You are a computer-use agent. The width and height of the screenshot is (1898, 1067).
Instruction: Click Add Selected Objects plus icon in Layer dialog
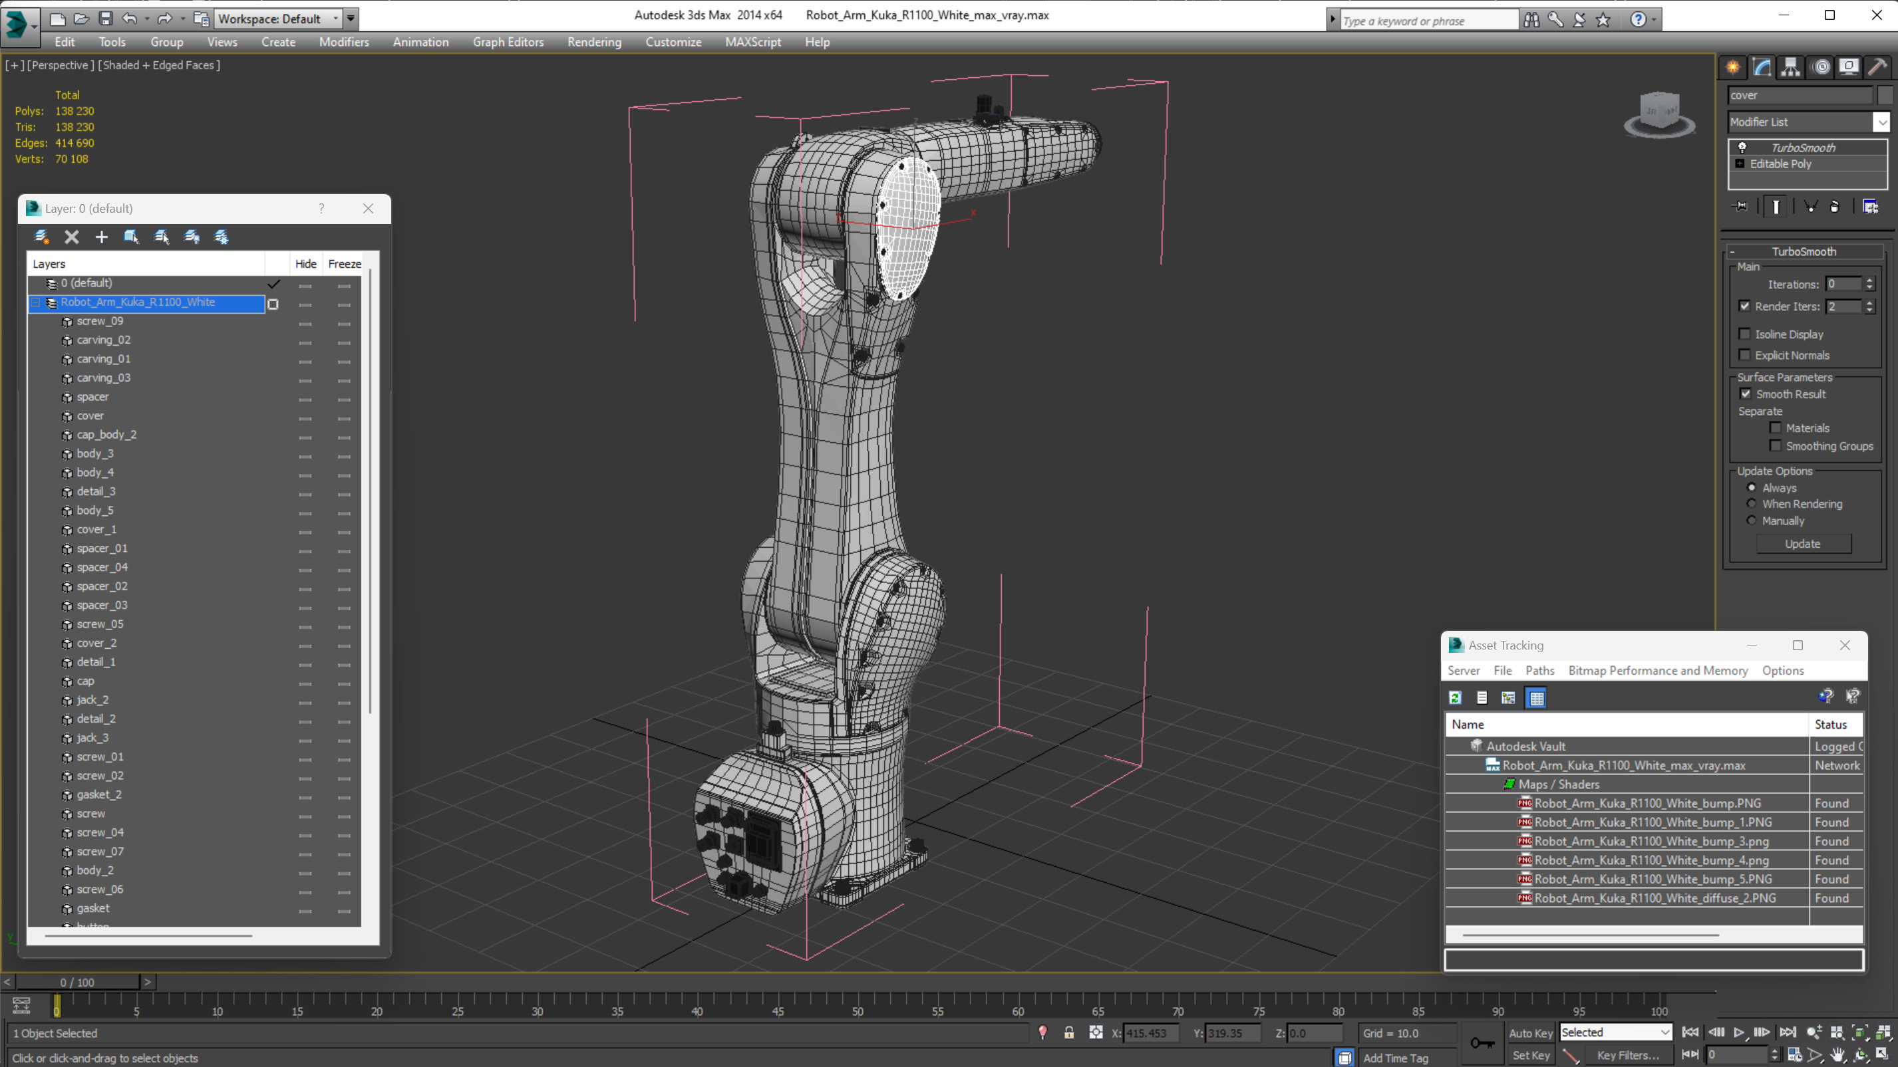102,237
